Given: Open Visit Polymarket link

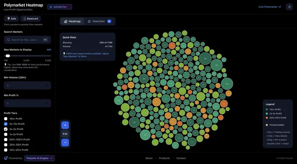Looking at the screenshot, I should [x=270, y=7].
